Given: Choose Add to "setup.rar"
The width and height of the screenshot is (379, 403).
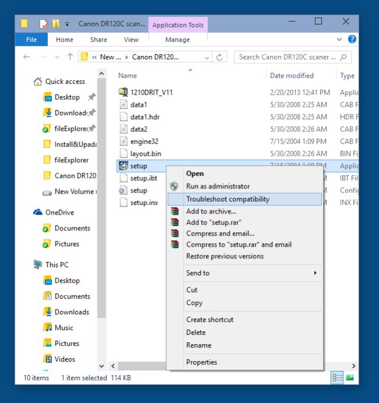Looking at the screenshot, I should pos(245,222).
